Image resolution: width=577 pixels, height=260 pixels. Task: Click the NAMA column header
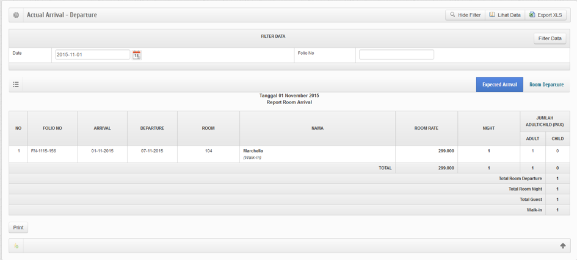click(x=317, y=128)
